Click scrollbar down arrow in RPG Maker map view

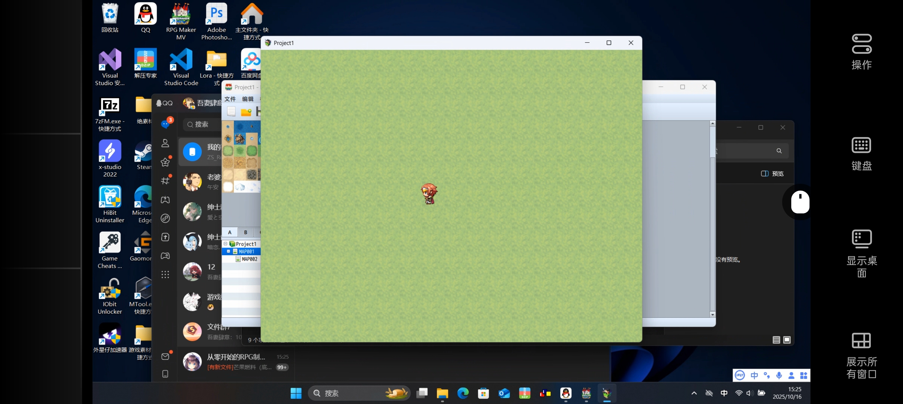click(x=712, y=315)
